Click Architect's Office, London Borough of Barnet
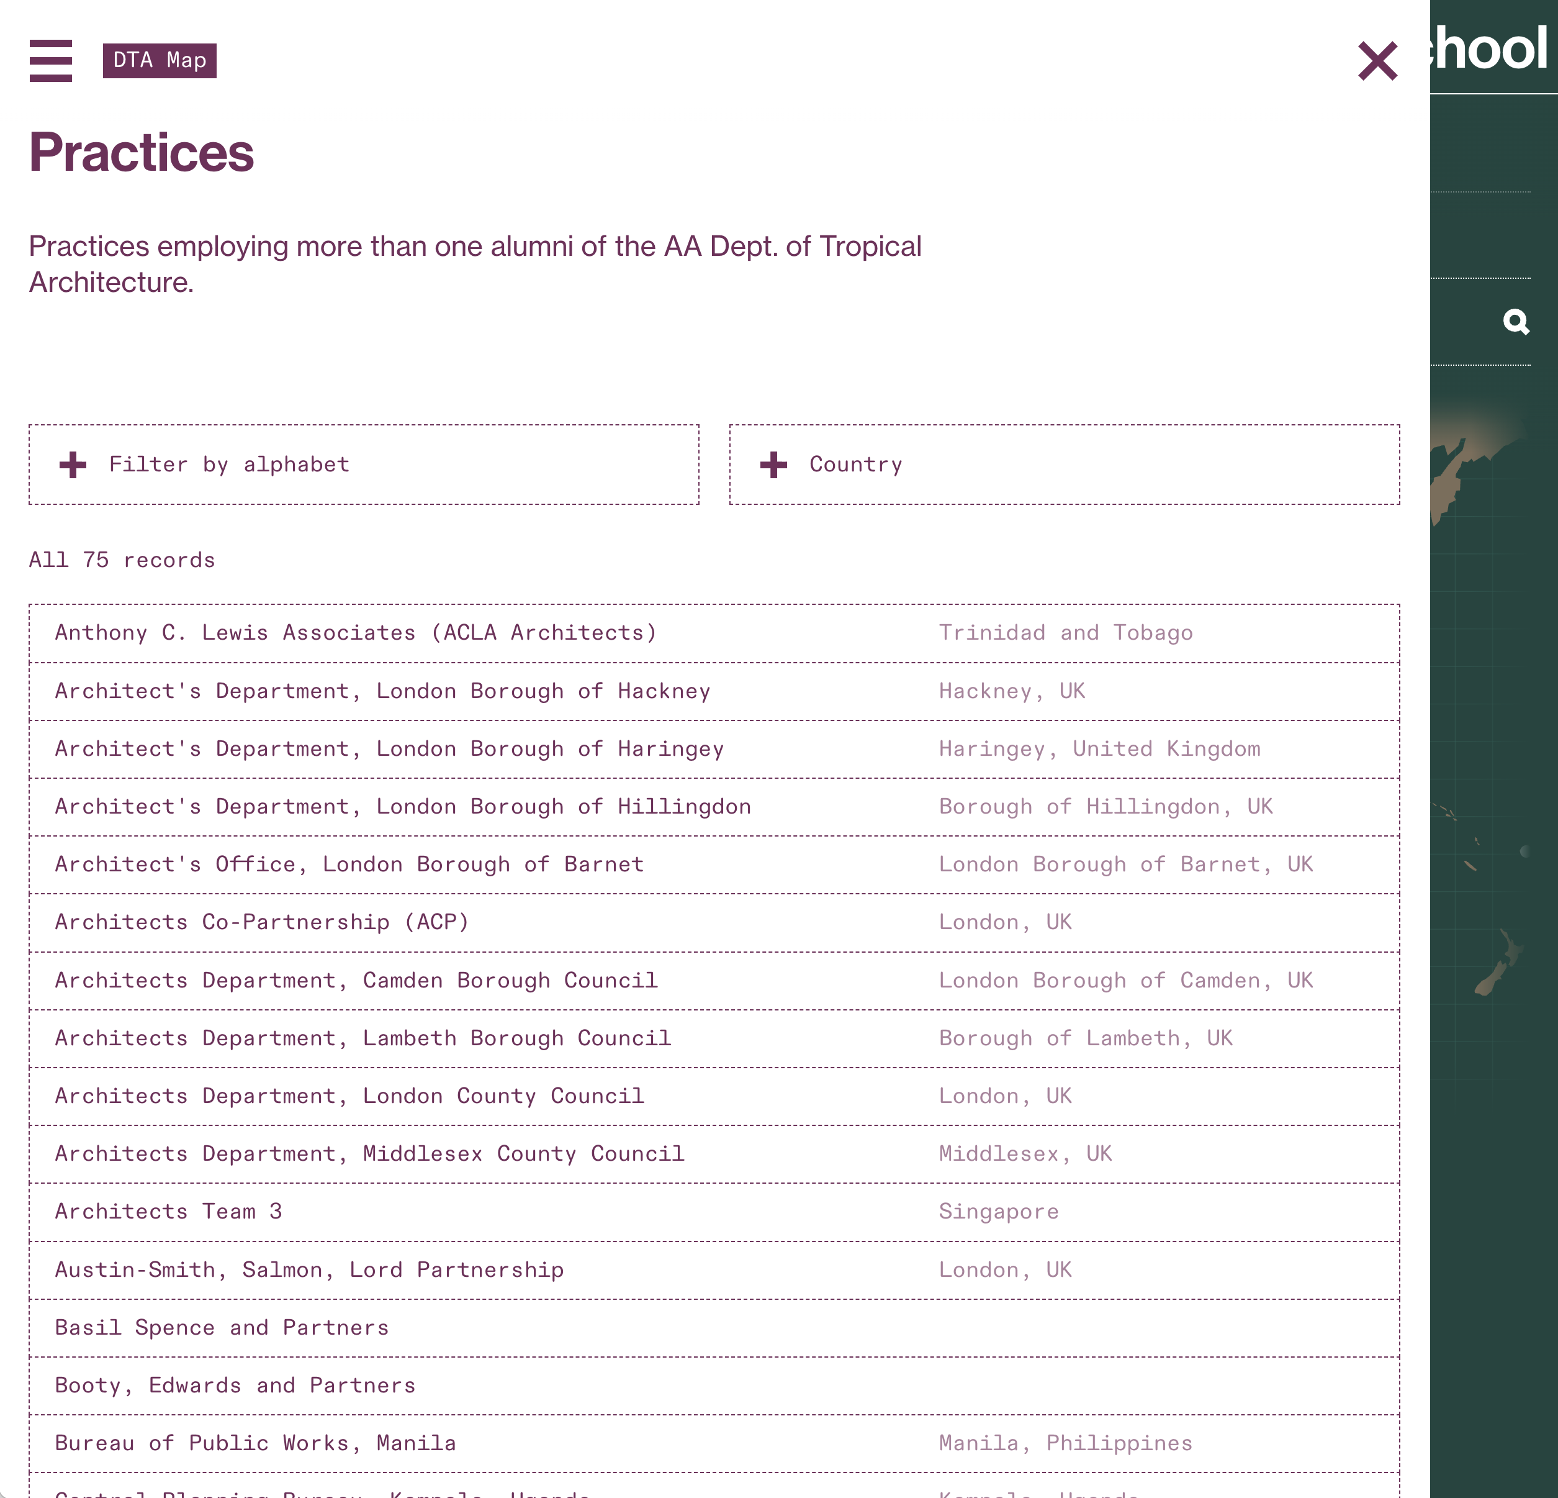1558x1498 pixels. tap(714, 865)
